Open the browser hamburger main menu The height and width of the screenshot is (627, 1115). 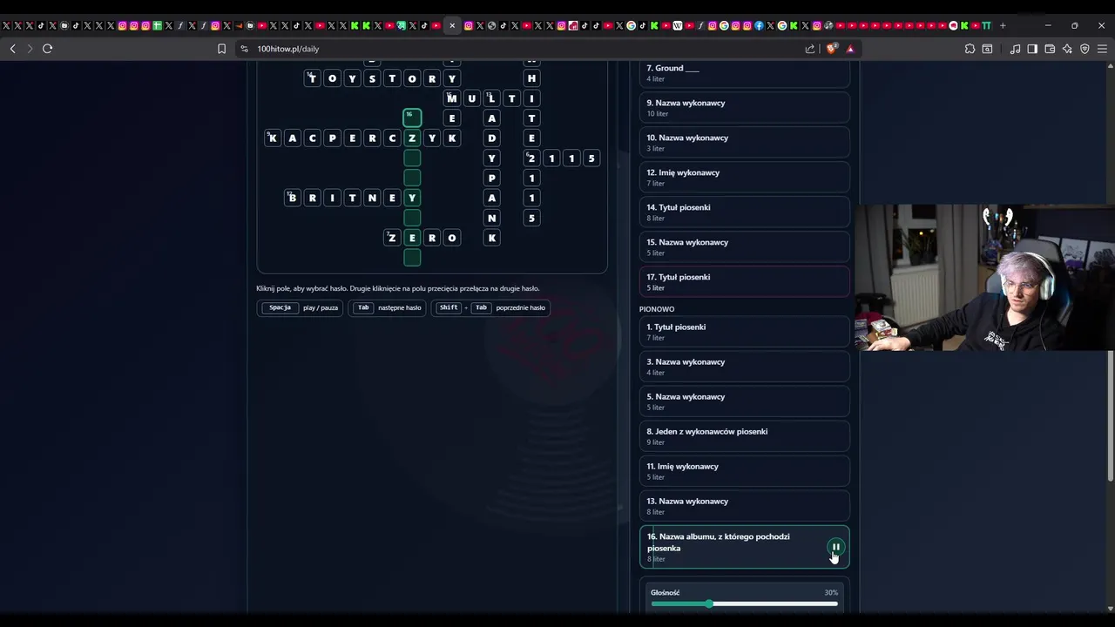[x=1103, y=49]
